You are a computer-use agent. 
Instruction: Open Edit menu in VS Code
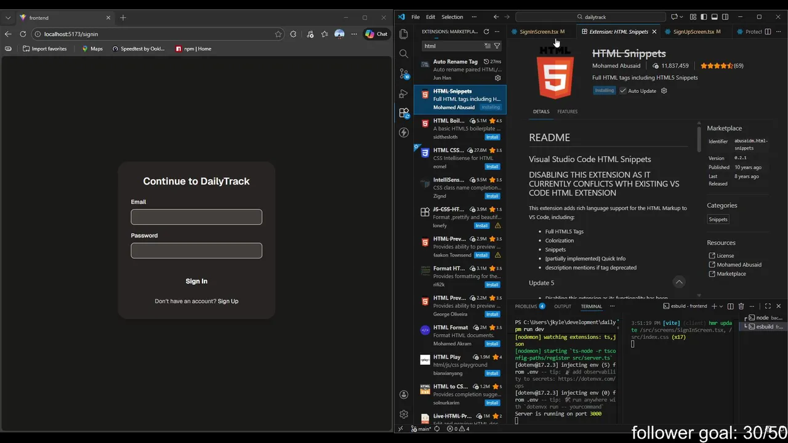(430, 17)
